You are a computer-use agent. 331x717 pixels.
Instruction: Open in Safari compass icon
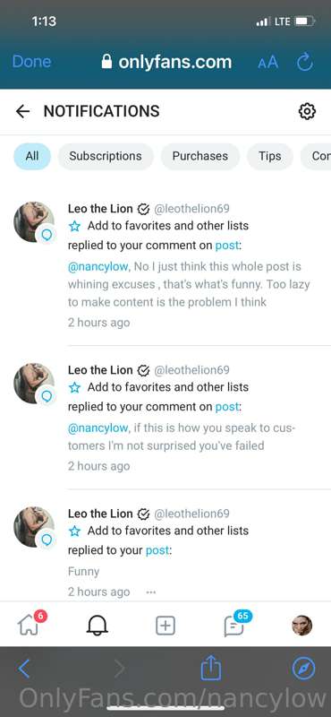point(303,669)
